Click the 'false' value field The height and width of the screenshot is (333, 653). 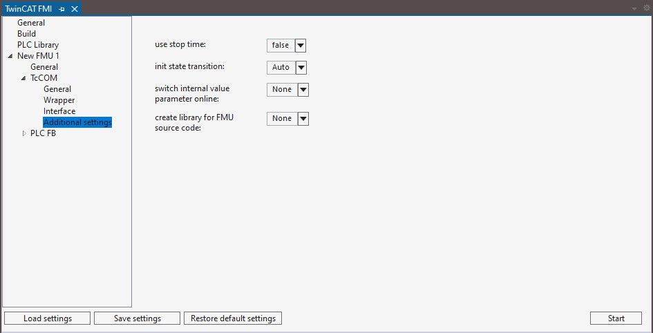(x=281, y=46)
